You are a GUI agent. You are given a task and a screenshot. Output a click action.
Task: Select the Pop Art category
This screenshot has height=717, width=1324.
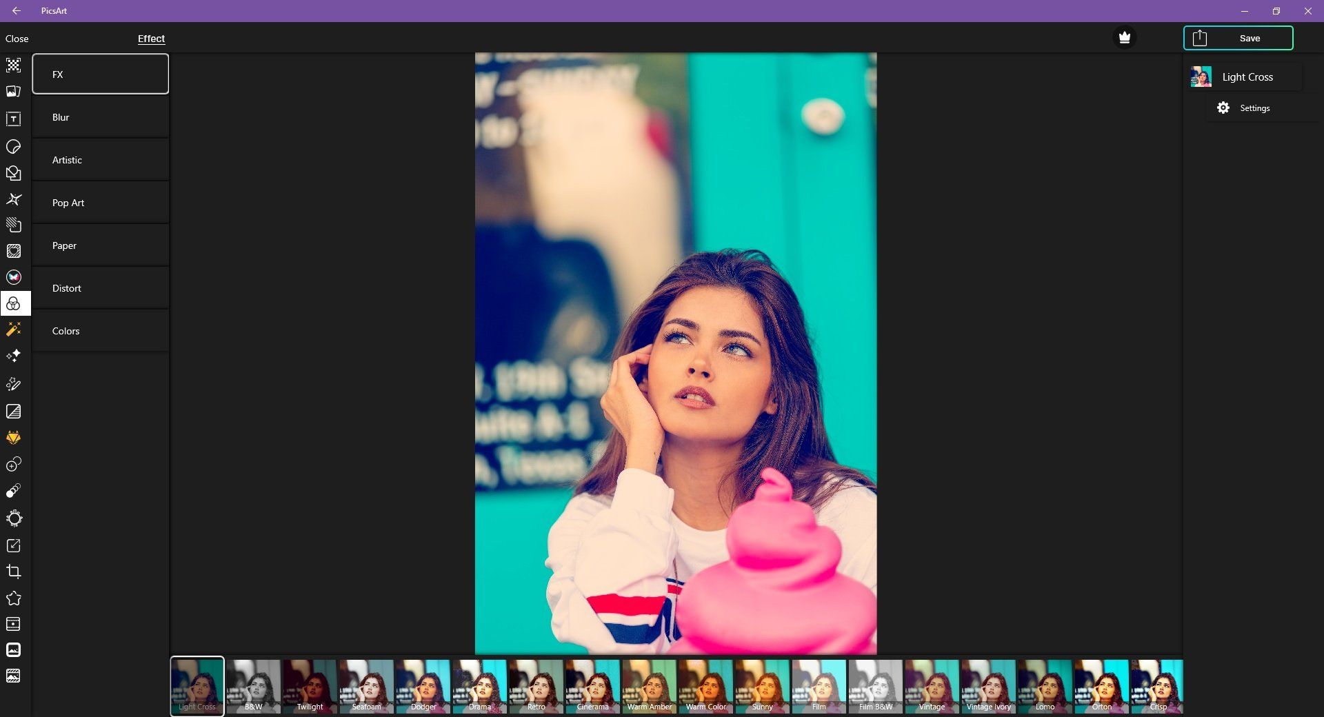click(100, 203)
